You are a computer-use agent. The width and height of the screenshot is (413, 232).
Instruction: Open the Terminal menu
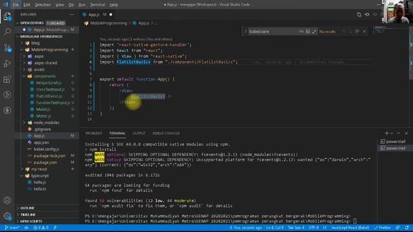click(97, 5)
